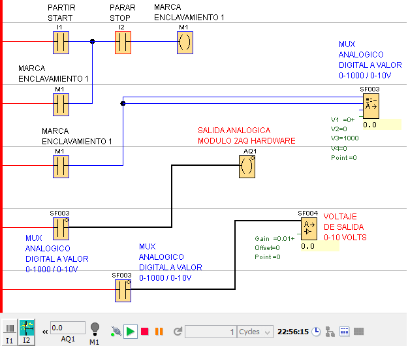Select the M1 contact on second rung
The height and width of the screenshot is (346, 408).
click(61, 104)
